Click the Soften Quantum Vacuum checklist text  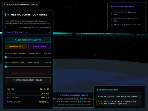(127, 20)
